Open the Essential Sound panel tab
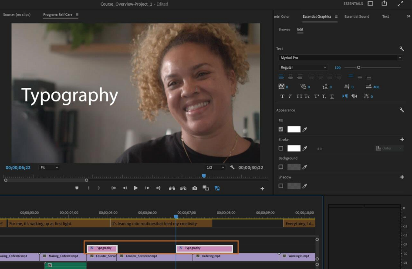Image resolution: width=412 pixels, height=269 pixels. pyautogui.click(x=357, y=17)
